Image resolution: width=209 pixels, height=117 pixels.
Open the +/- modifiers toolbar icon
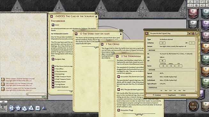tap(203, 5)
